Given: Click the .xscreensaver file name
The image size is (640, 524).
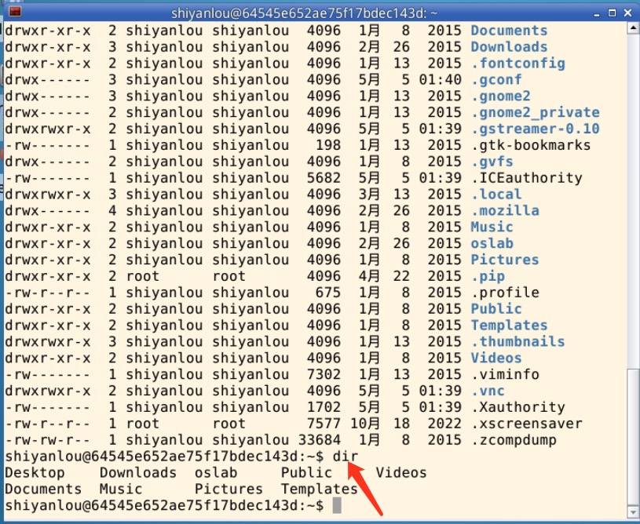Looking at the screenshot, I should click(x=526, y=424).
